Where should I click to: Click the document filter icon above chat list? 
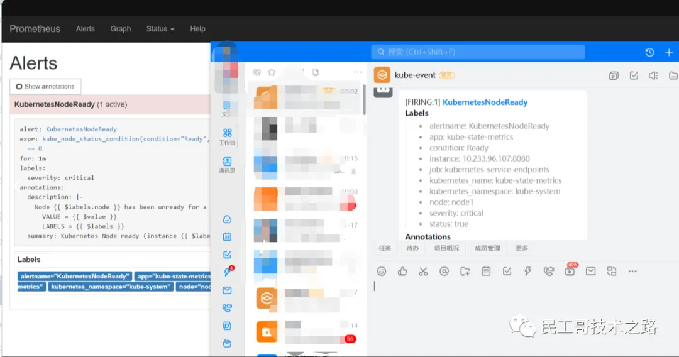(316, 72)
